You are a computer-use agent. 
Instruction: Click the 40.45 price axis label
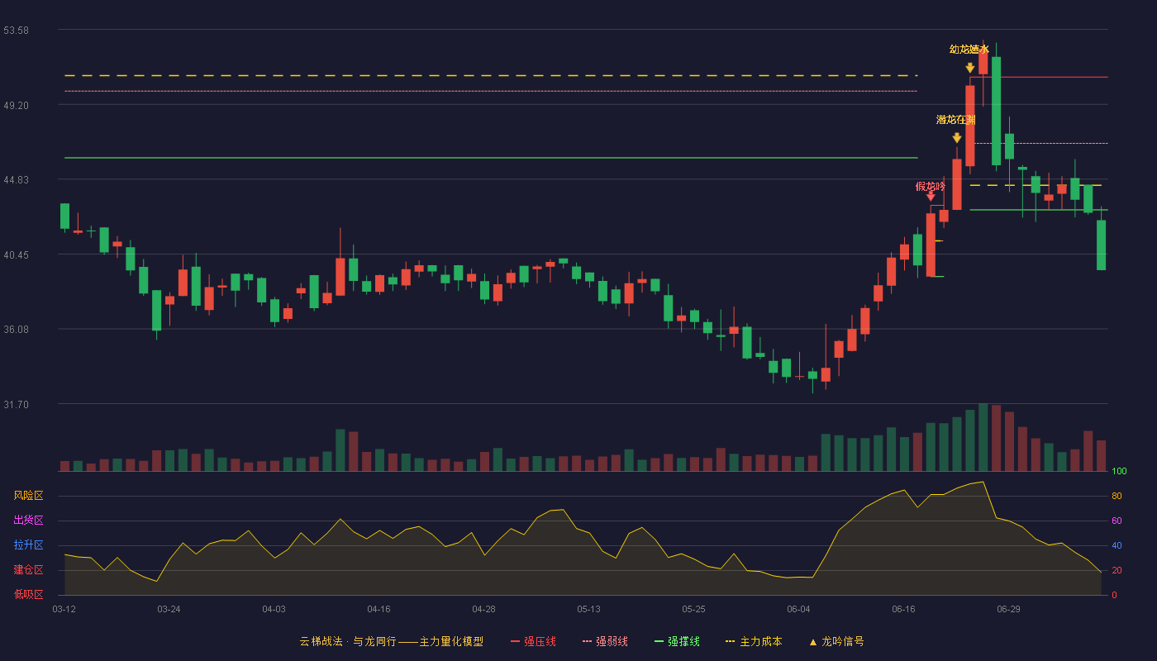(17, 254)
